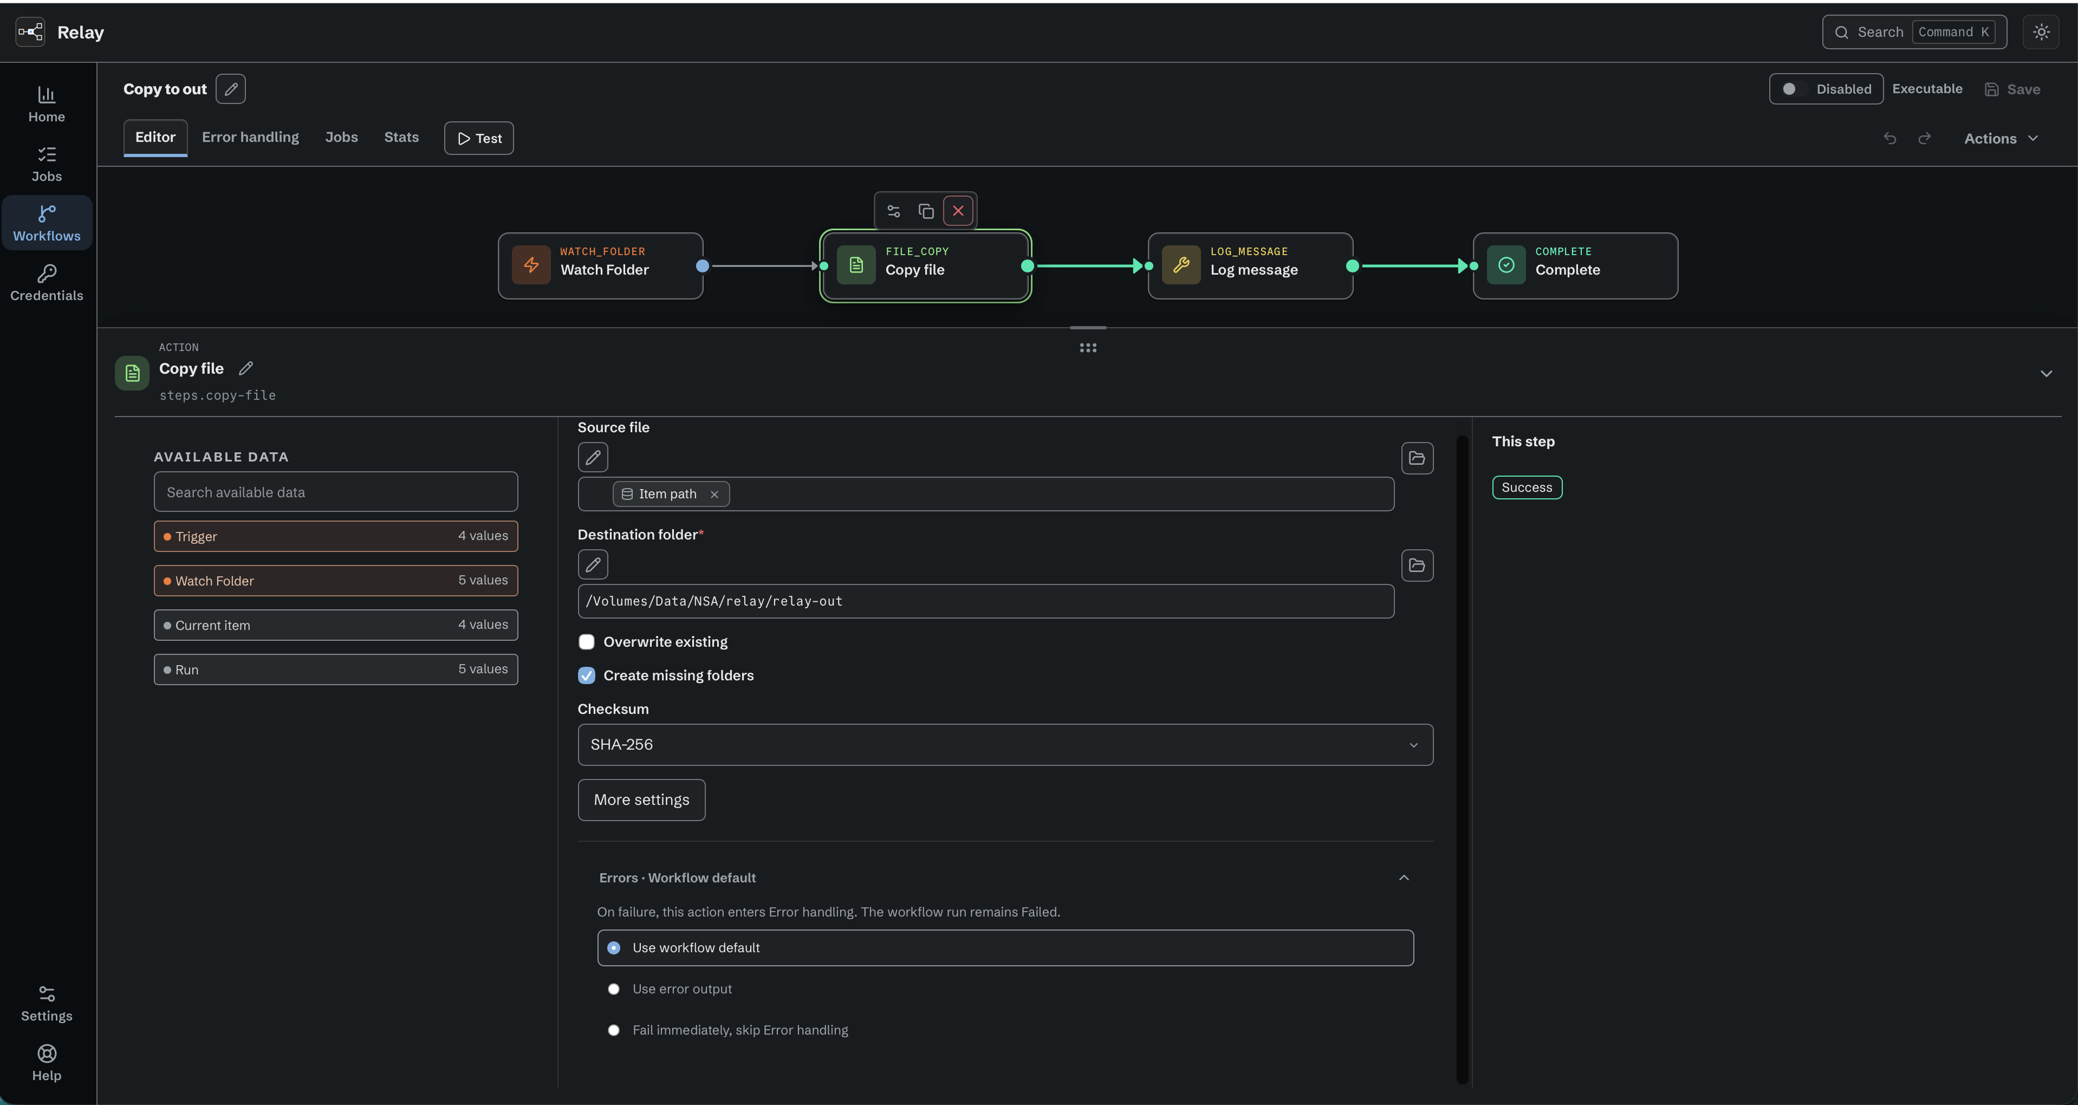2078x1105 pixels.
Task: Open the Jobs page in sidebar
Action: pyautogui.click(x=47, y=164)
